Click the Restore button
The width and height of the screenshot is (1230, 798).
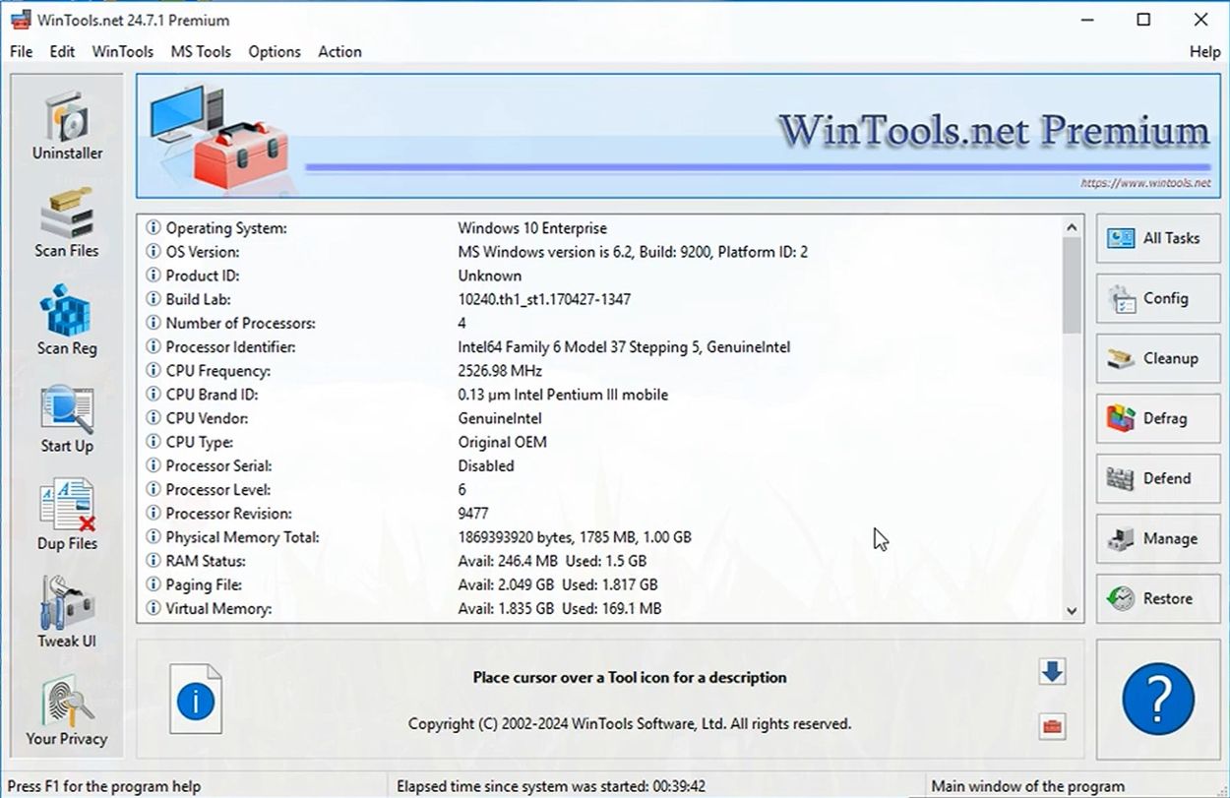click(x=1158, y=598)
